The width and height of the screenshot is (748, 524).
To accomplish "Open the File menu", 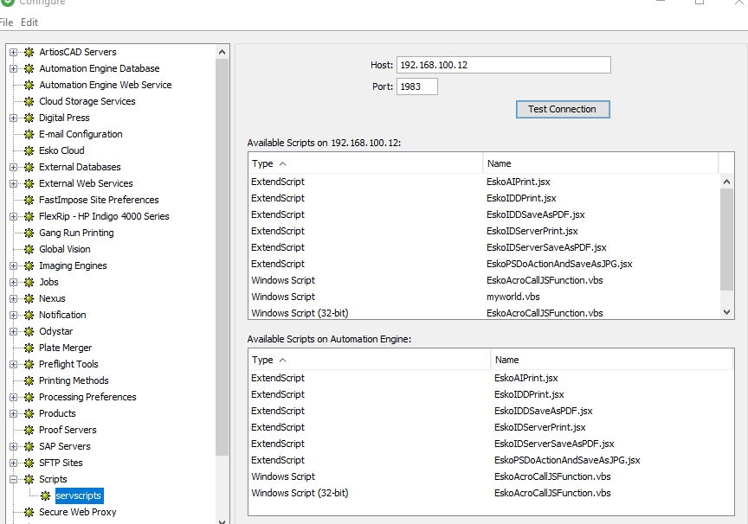I will click(6, 22).
